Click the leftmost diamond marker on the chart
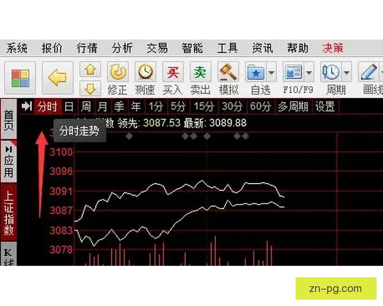Screen dimensions: 383x306 pyautogui.click(x=129, y=136)
